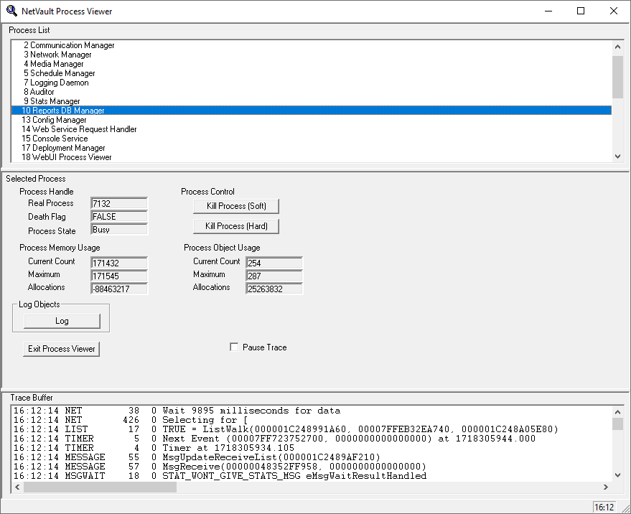Click the Death Flag field showing FALSE
The image size is (631, 514).
(x=119, y=216)
